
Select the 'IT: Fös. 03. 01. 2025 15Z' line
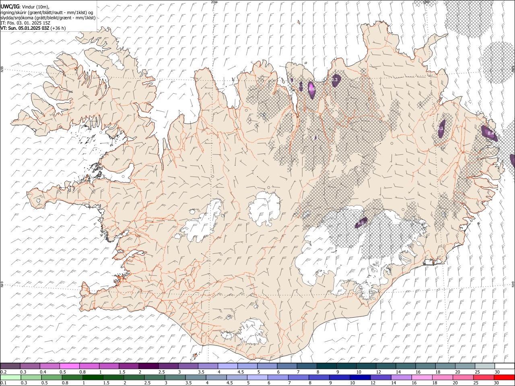tap(25, 23)
